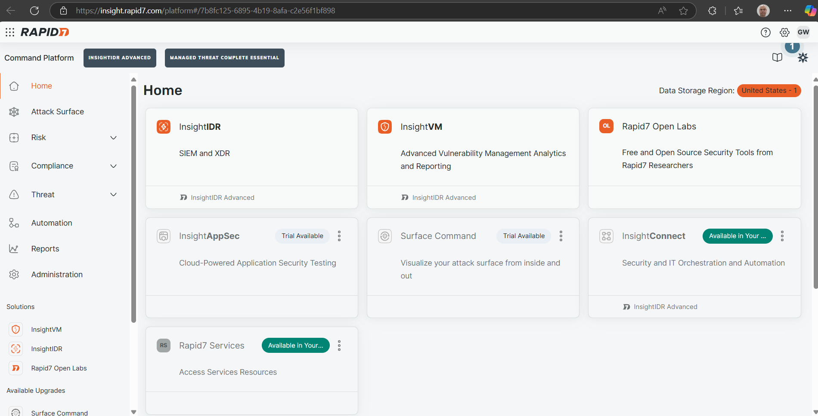Open InsightAppSec card options menu
The width and height of the screenshot is (818, 416).
click(339, 236)
